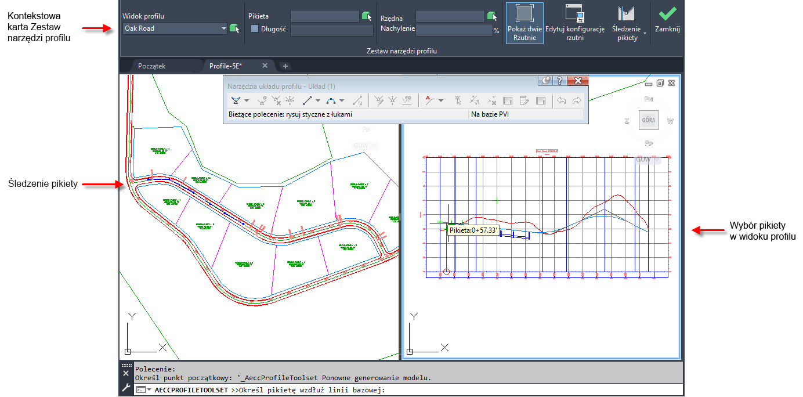Click pick-station icon beside Pikieta field
Screen dimensions: 803x397
point(367,16)
